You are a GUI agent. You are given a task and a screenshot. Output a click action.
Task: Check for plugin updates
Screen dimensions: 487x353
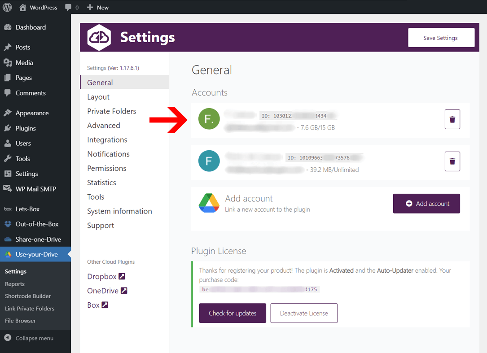(233, 313)
